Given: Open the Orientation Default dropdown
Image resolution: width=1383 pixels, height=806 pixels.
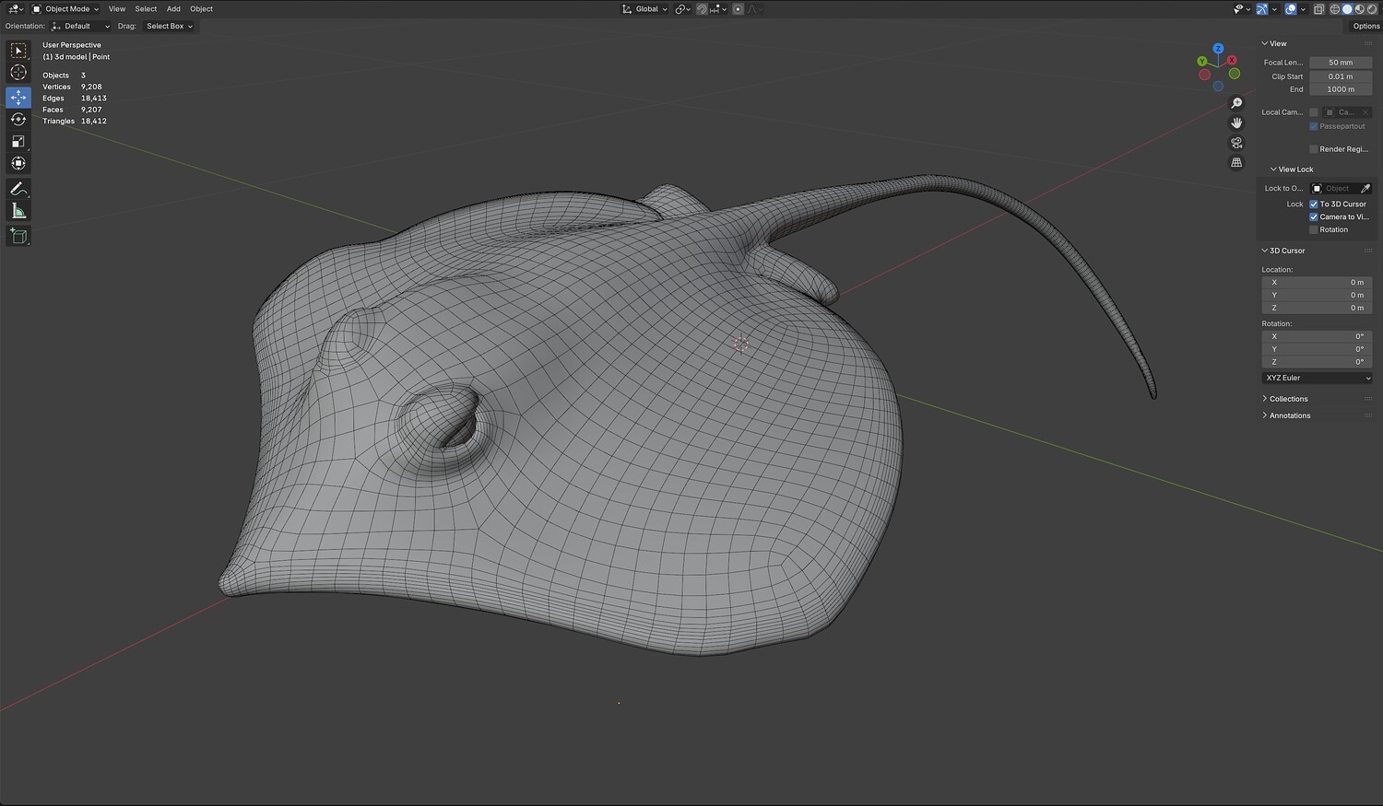Looking at the screenshot, I should point(81,26).
